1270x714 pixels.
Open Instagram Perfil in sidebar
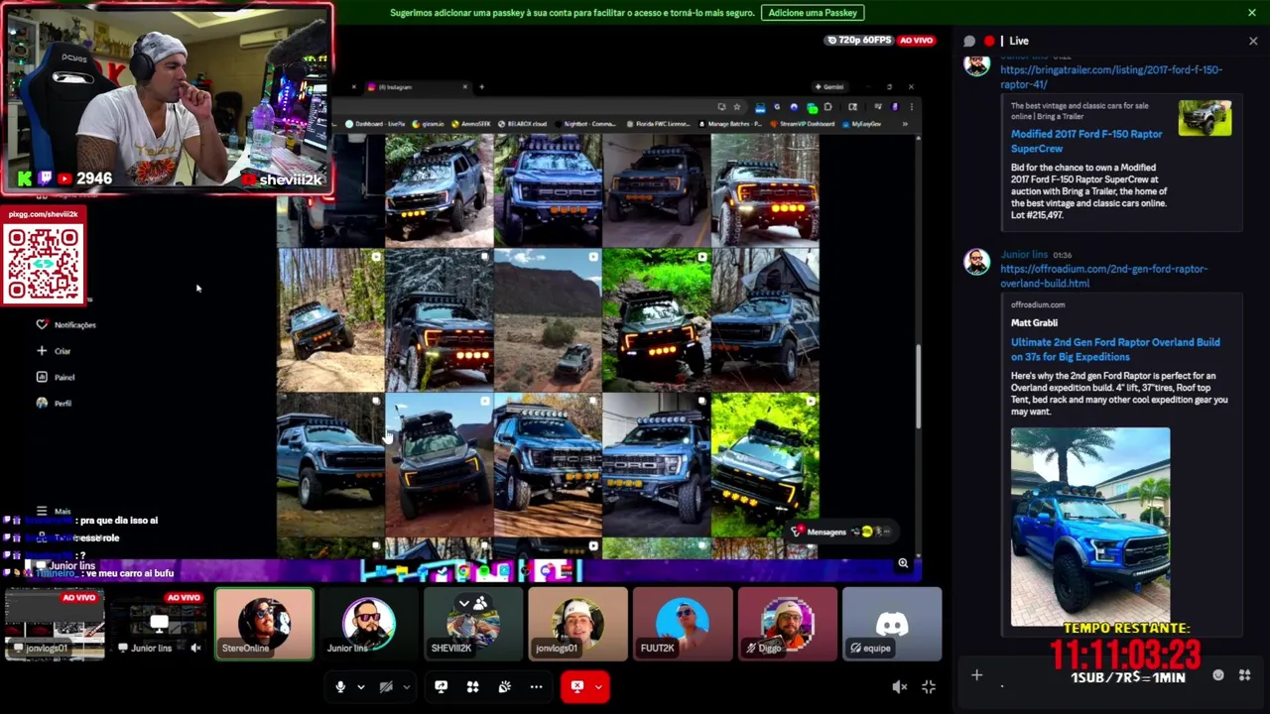(54, 403)
